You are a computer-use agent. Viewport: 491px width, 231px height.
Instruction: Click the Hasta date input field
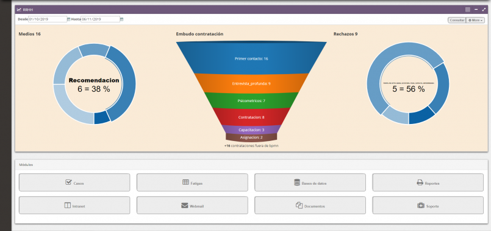(x=100, y=19)
